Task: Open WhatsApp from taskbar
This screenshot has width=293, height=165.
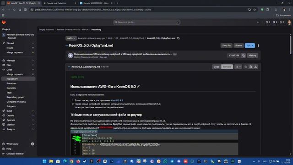Action: tap(165, 161)
